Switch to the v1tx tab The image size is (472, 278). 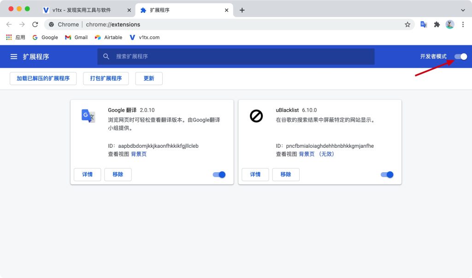(82, 10)
